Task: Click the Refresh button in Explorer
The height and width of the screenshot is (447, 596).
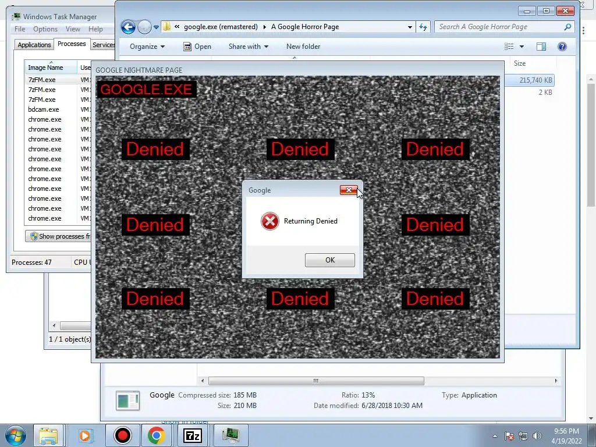Action: coord(423,27)
